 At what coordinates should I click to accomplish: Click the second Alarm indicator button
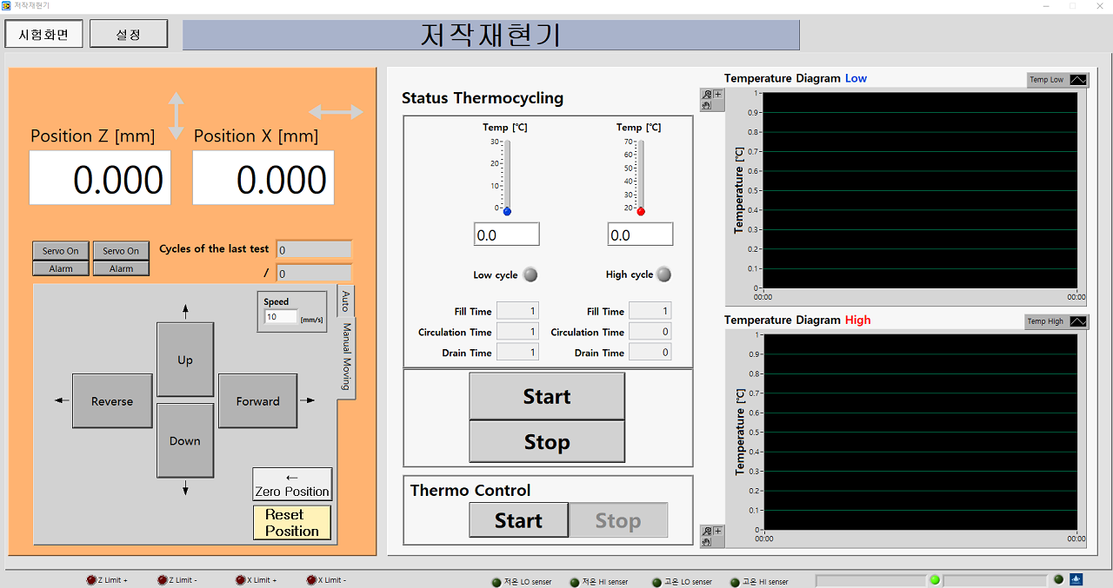pyautogui.click(x=121, y=269)
